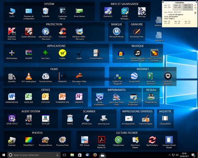Open System Mechanic icon

[x=29, y=31]
